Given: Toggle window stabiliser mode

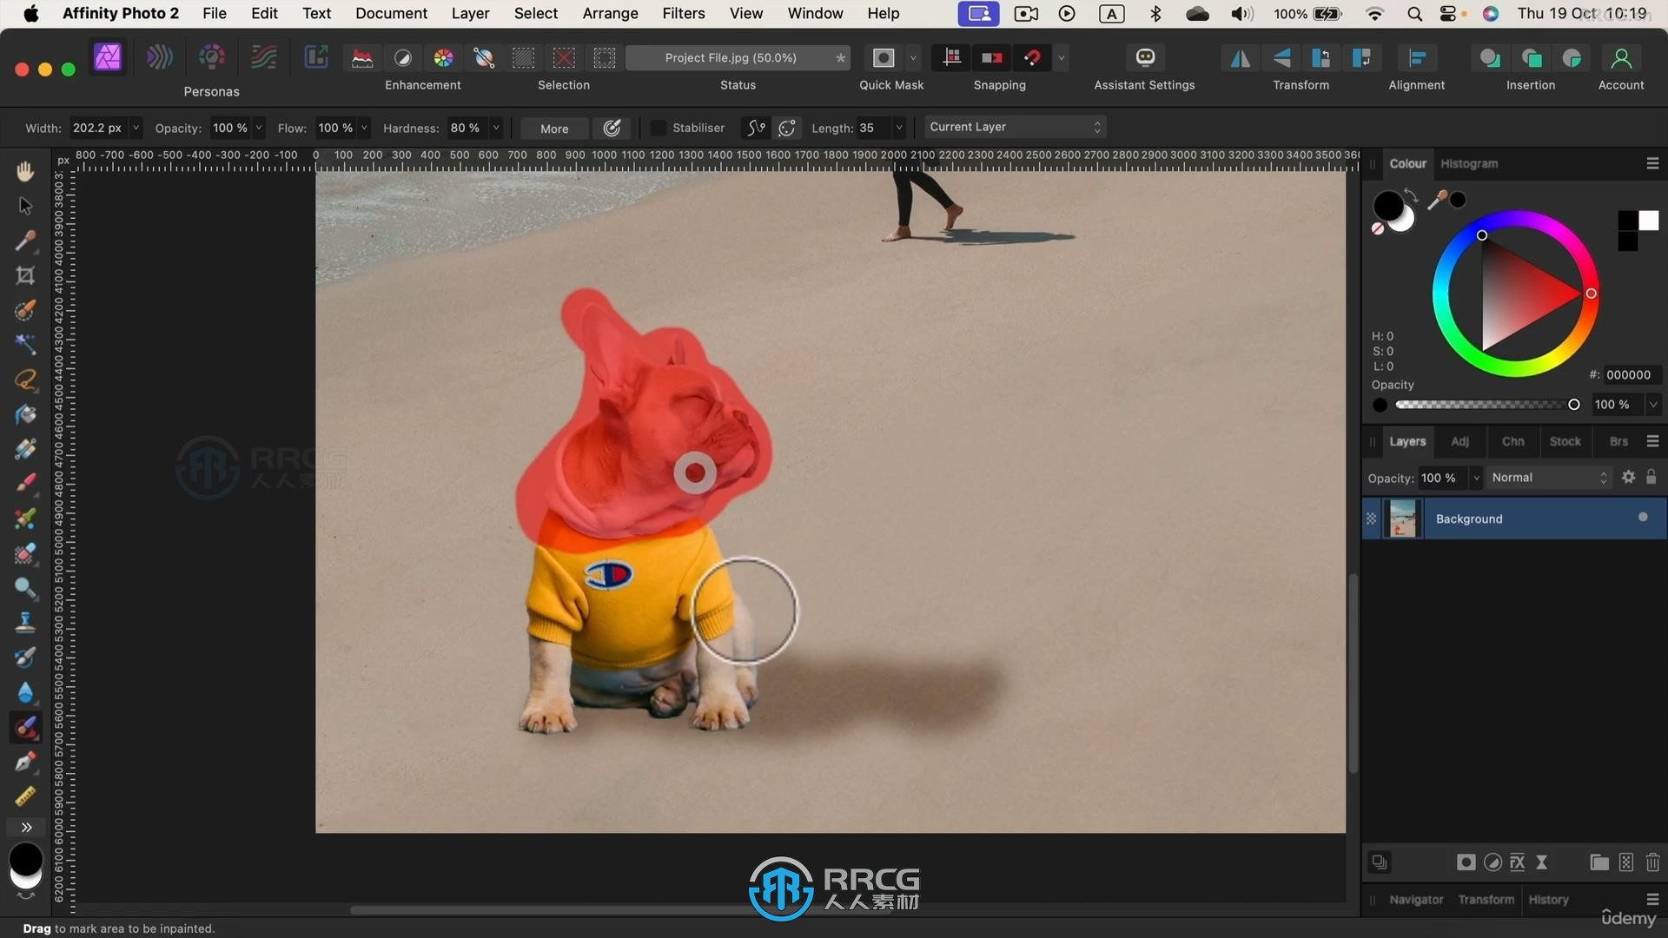Looking at the screenshot, I should [x=787, y=128].
